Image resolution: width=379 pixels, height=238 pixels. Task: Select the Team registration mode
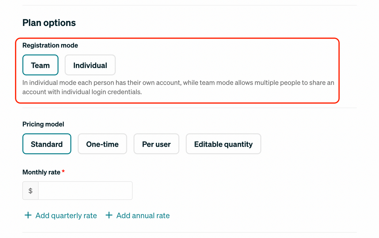[x=40, y=65]
